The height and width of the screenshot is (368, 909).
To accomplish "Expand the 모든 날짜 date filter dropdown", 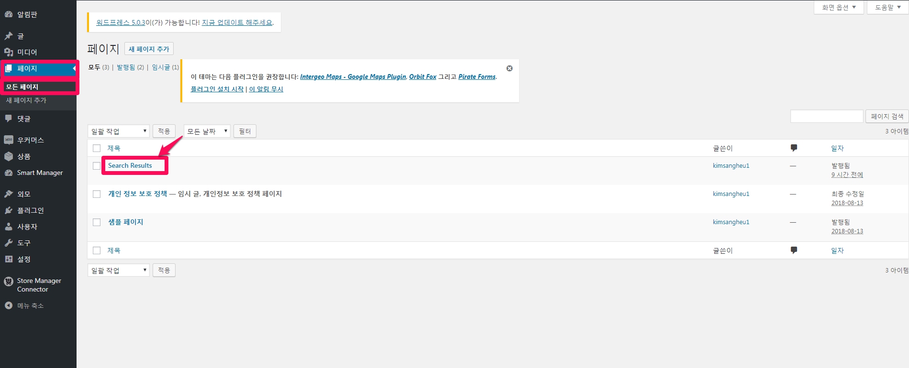I will pyautogui.click(x=207, y=131).
